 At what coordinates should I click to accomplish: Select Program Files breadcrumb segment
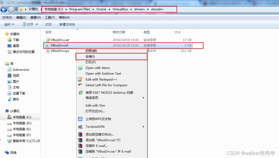pyautogui.click(x=79, y=9)
